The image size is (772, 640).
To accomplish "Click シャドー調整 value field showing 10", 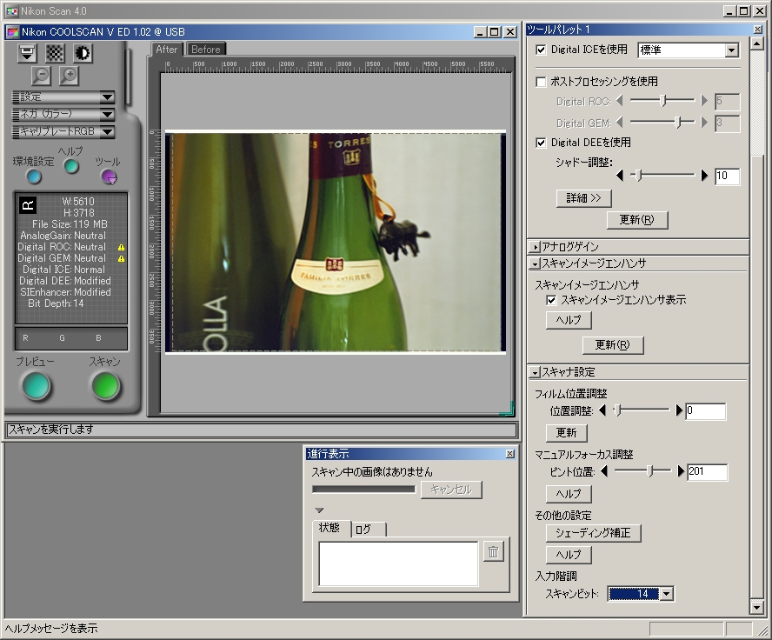I will (727, 176).
